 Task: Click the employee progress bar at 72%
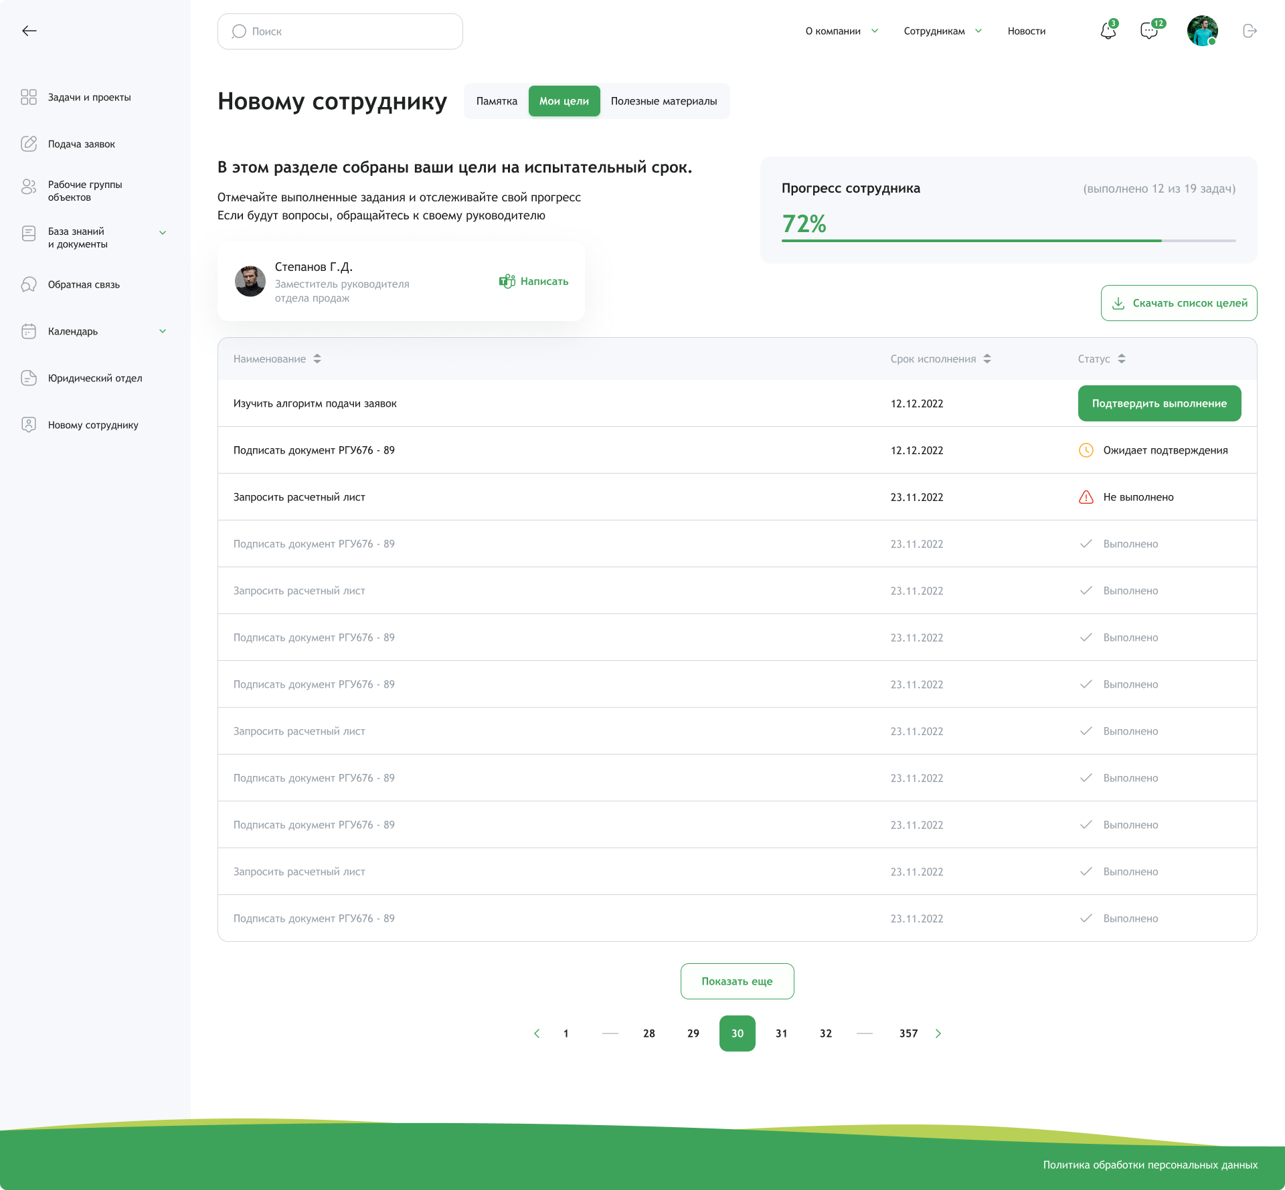click(1009, 241)
